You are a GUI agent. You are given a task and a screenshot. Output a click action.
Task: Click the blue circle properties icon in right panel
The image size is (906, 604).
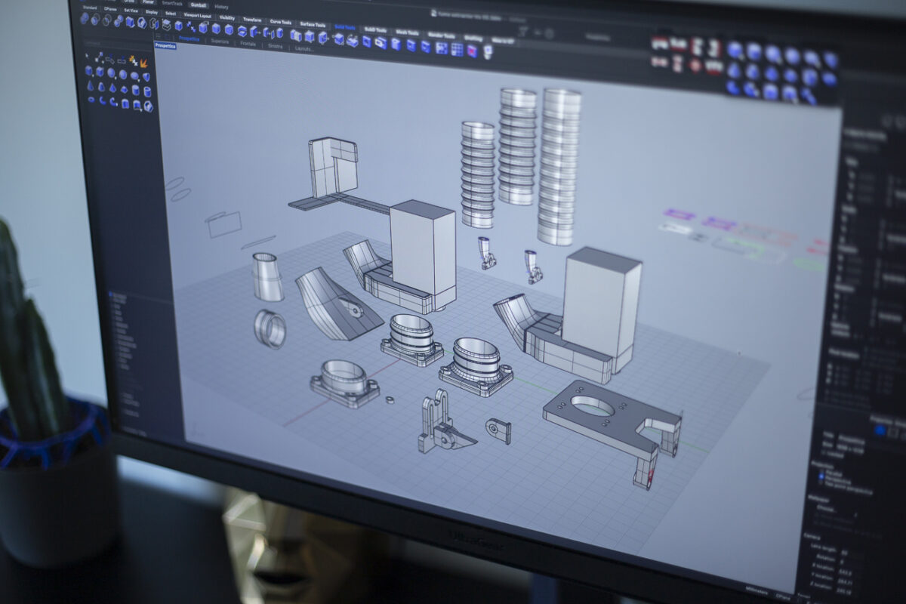pos(880,430)
